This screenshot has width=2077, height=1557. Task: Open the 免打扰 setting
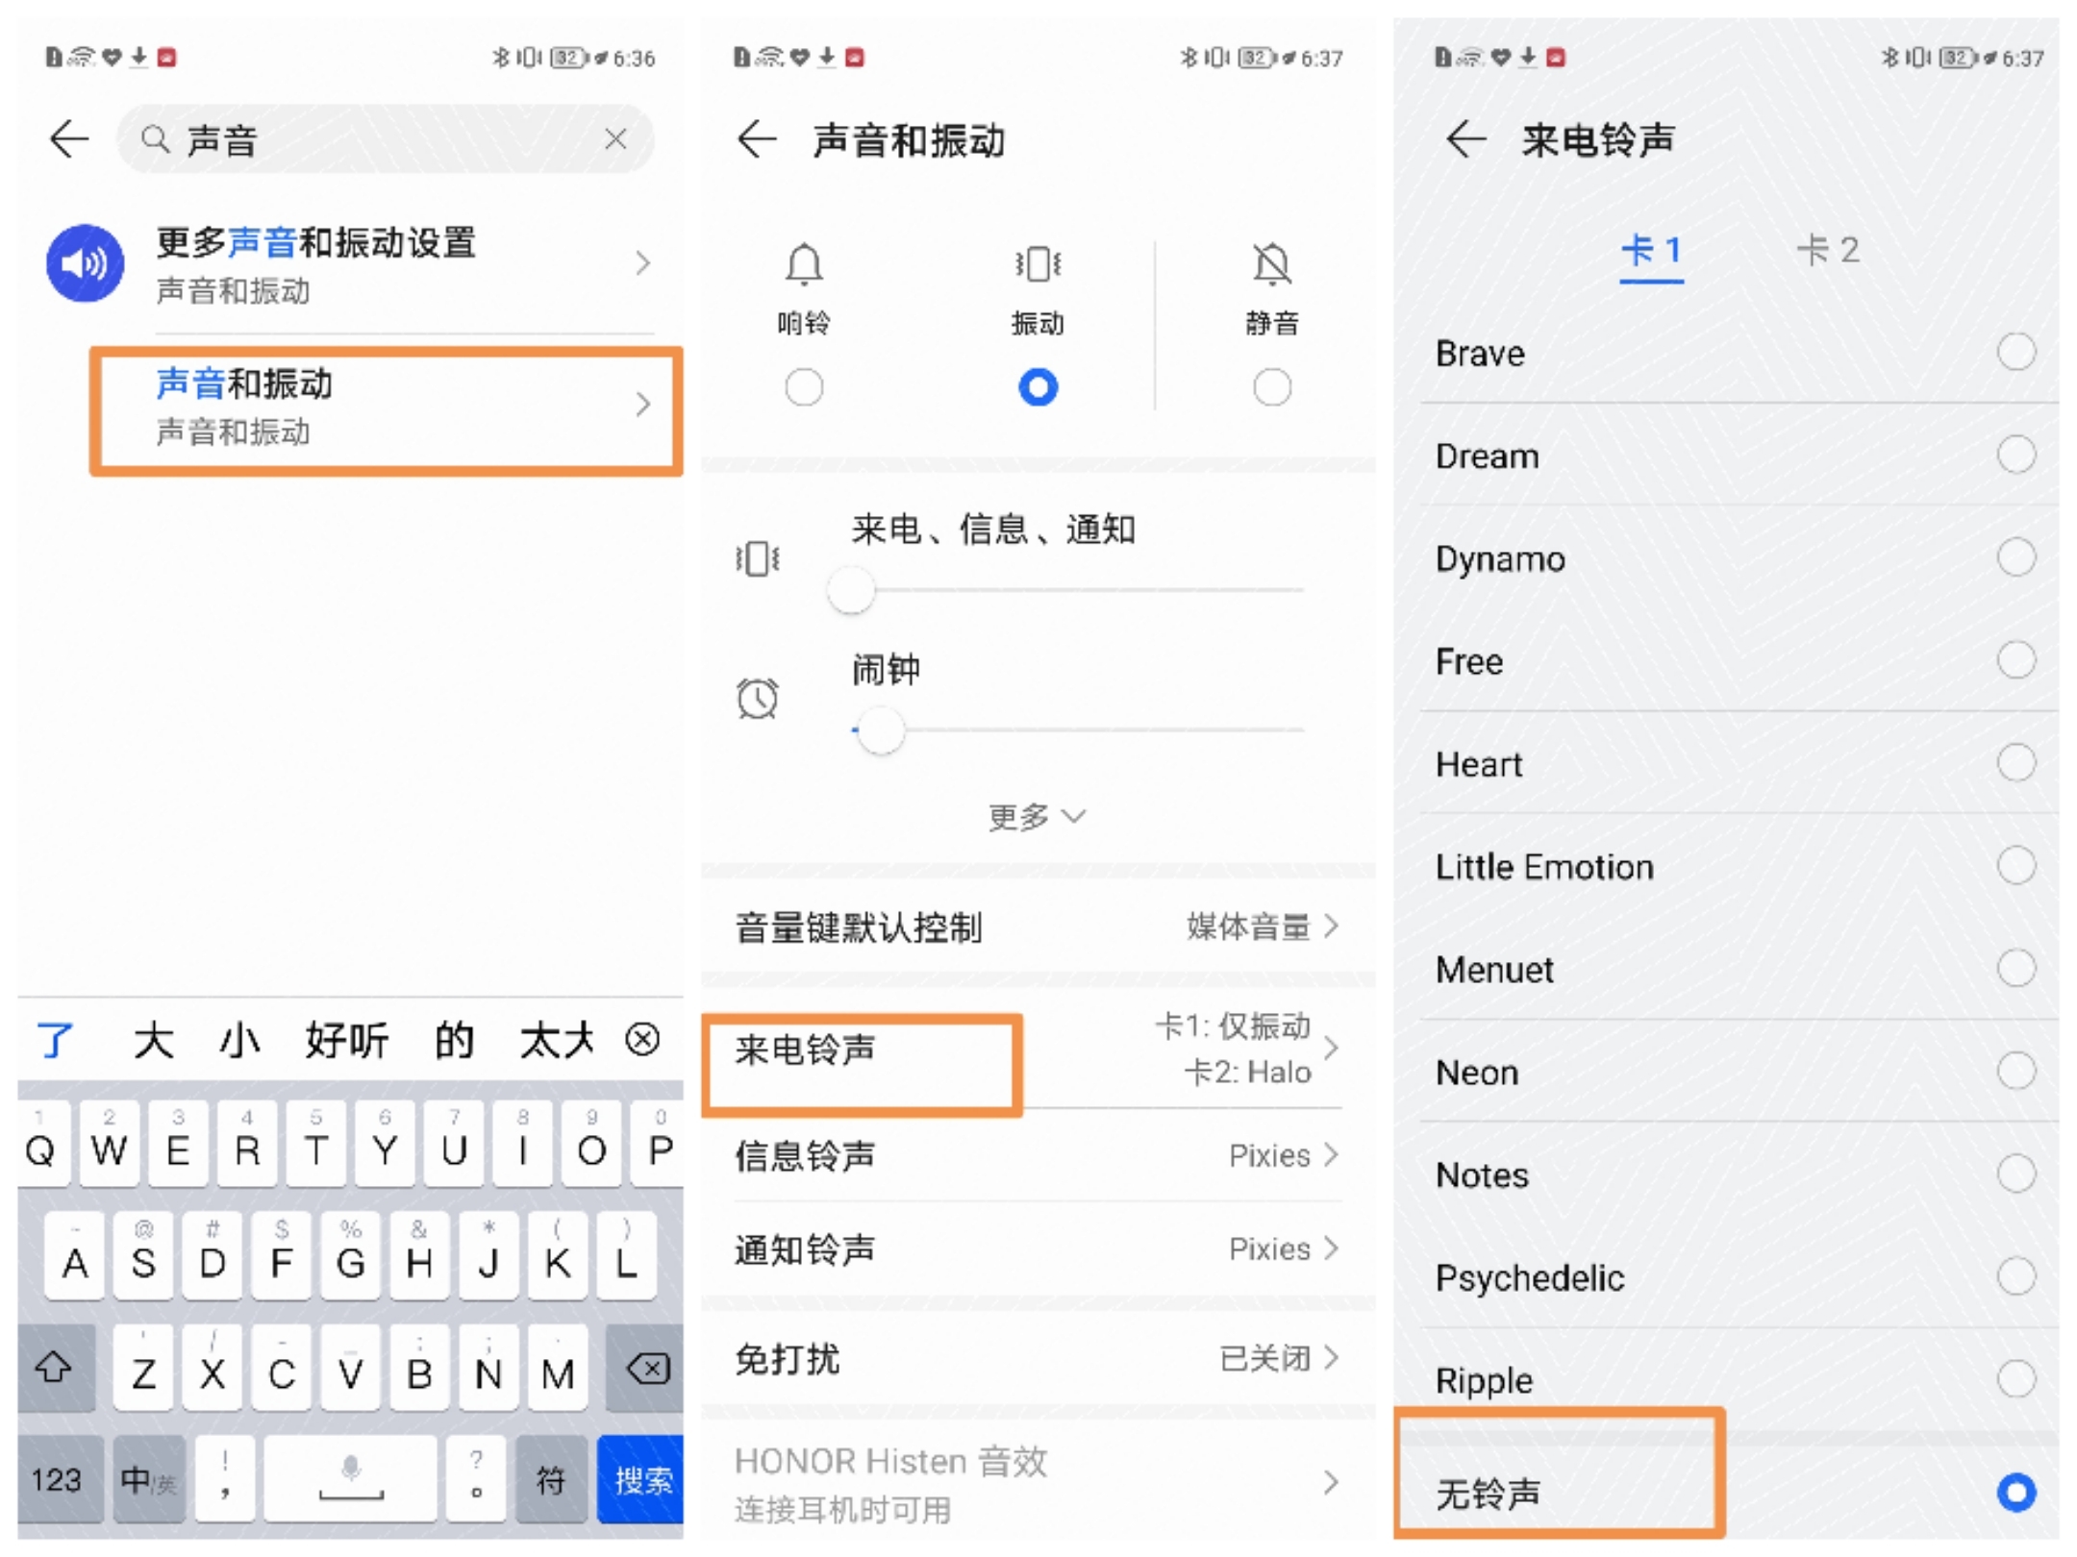1038,1359
